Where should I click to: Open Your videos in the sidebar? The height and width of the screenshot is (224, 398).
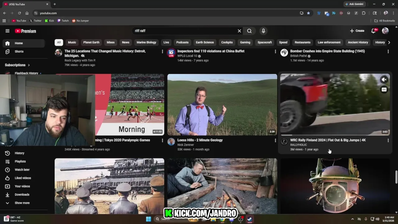click(x=24, y=186)
